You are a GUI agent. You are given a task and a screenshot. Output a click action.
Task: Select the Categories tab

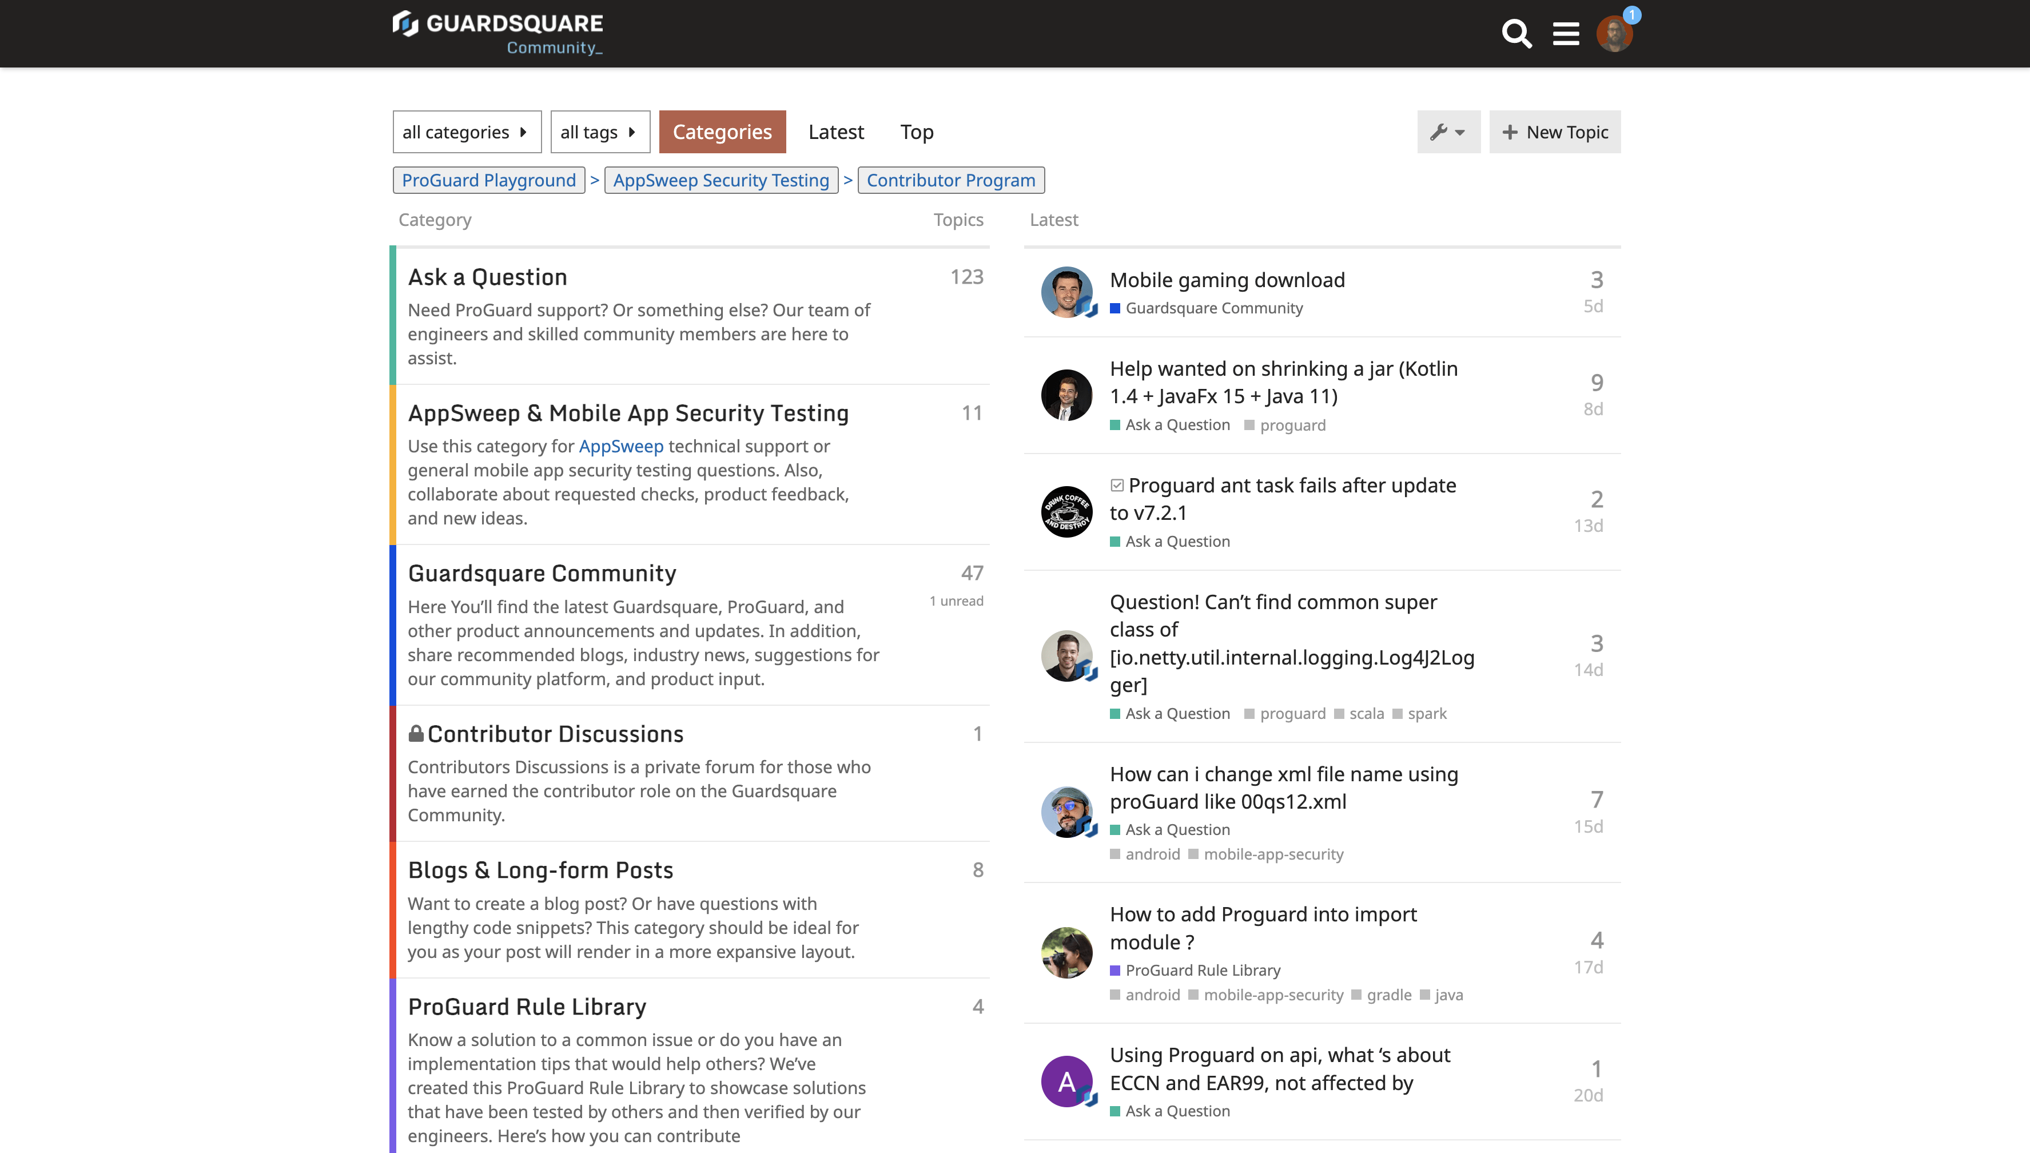click(721, 132)
